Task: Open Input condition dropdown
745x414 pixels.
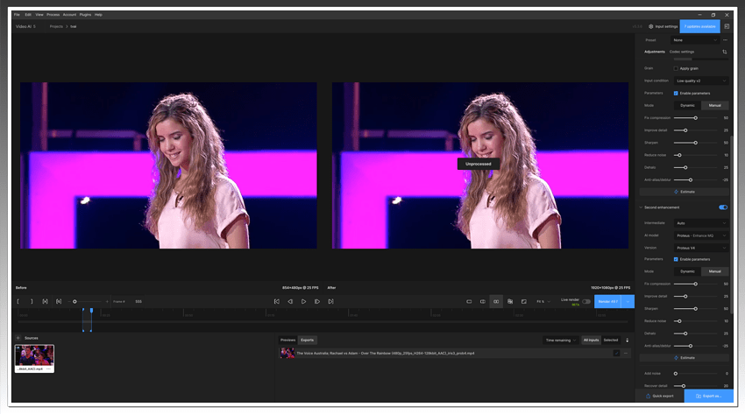Action: pos(701,81)
